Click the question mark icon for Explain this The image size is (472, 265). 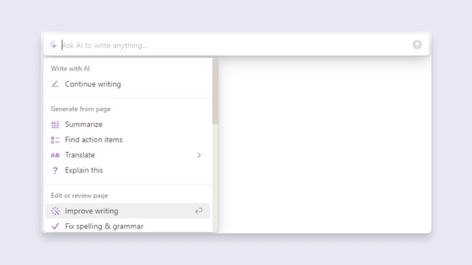[x=55, y=170]
